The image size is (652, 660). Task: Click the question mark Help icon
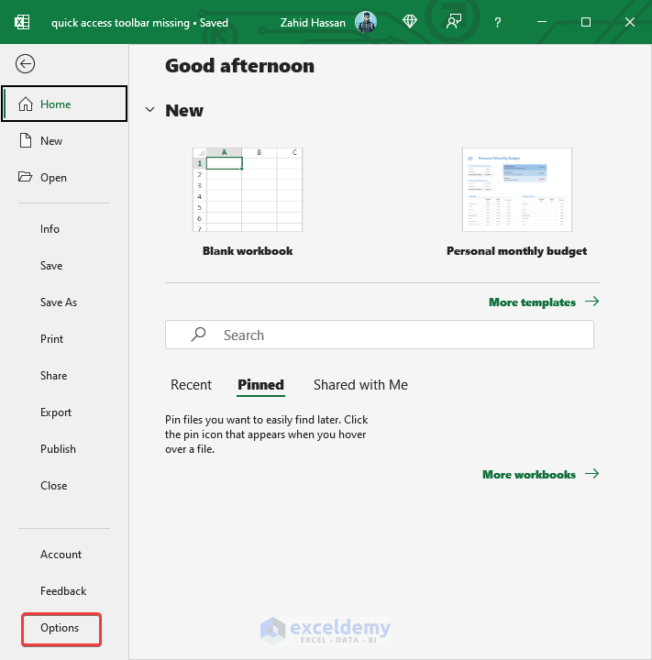(x=498, y=22)
